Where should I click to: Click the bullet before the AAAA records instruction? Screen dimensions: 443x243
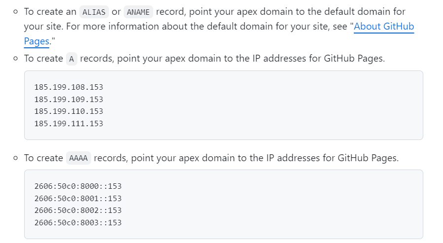coord(16,159)
